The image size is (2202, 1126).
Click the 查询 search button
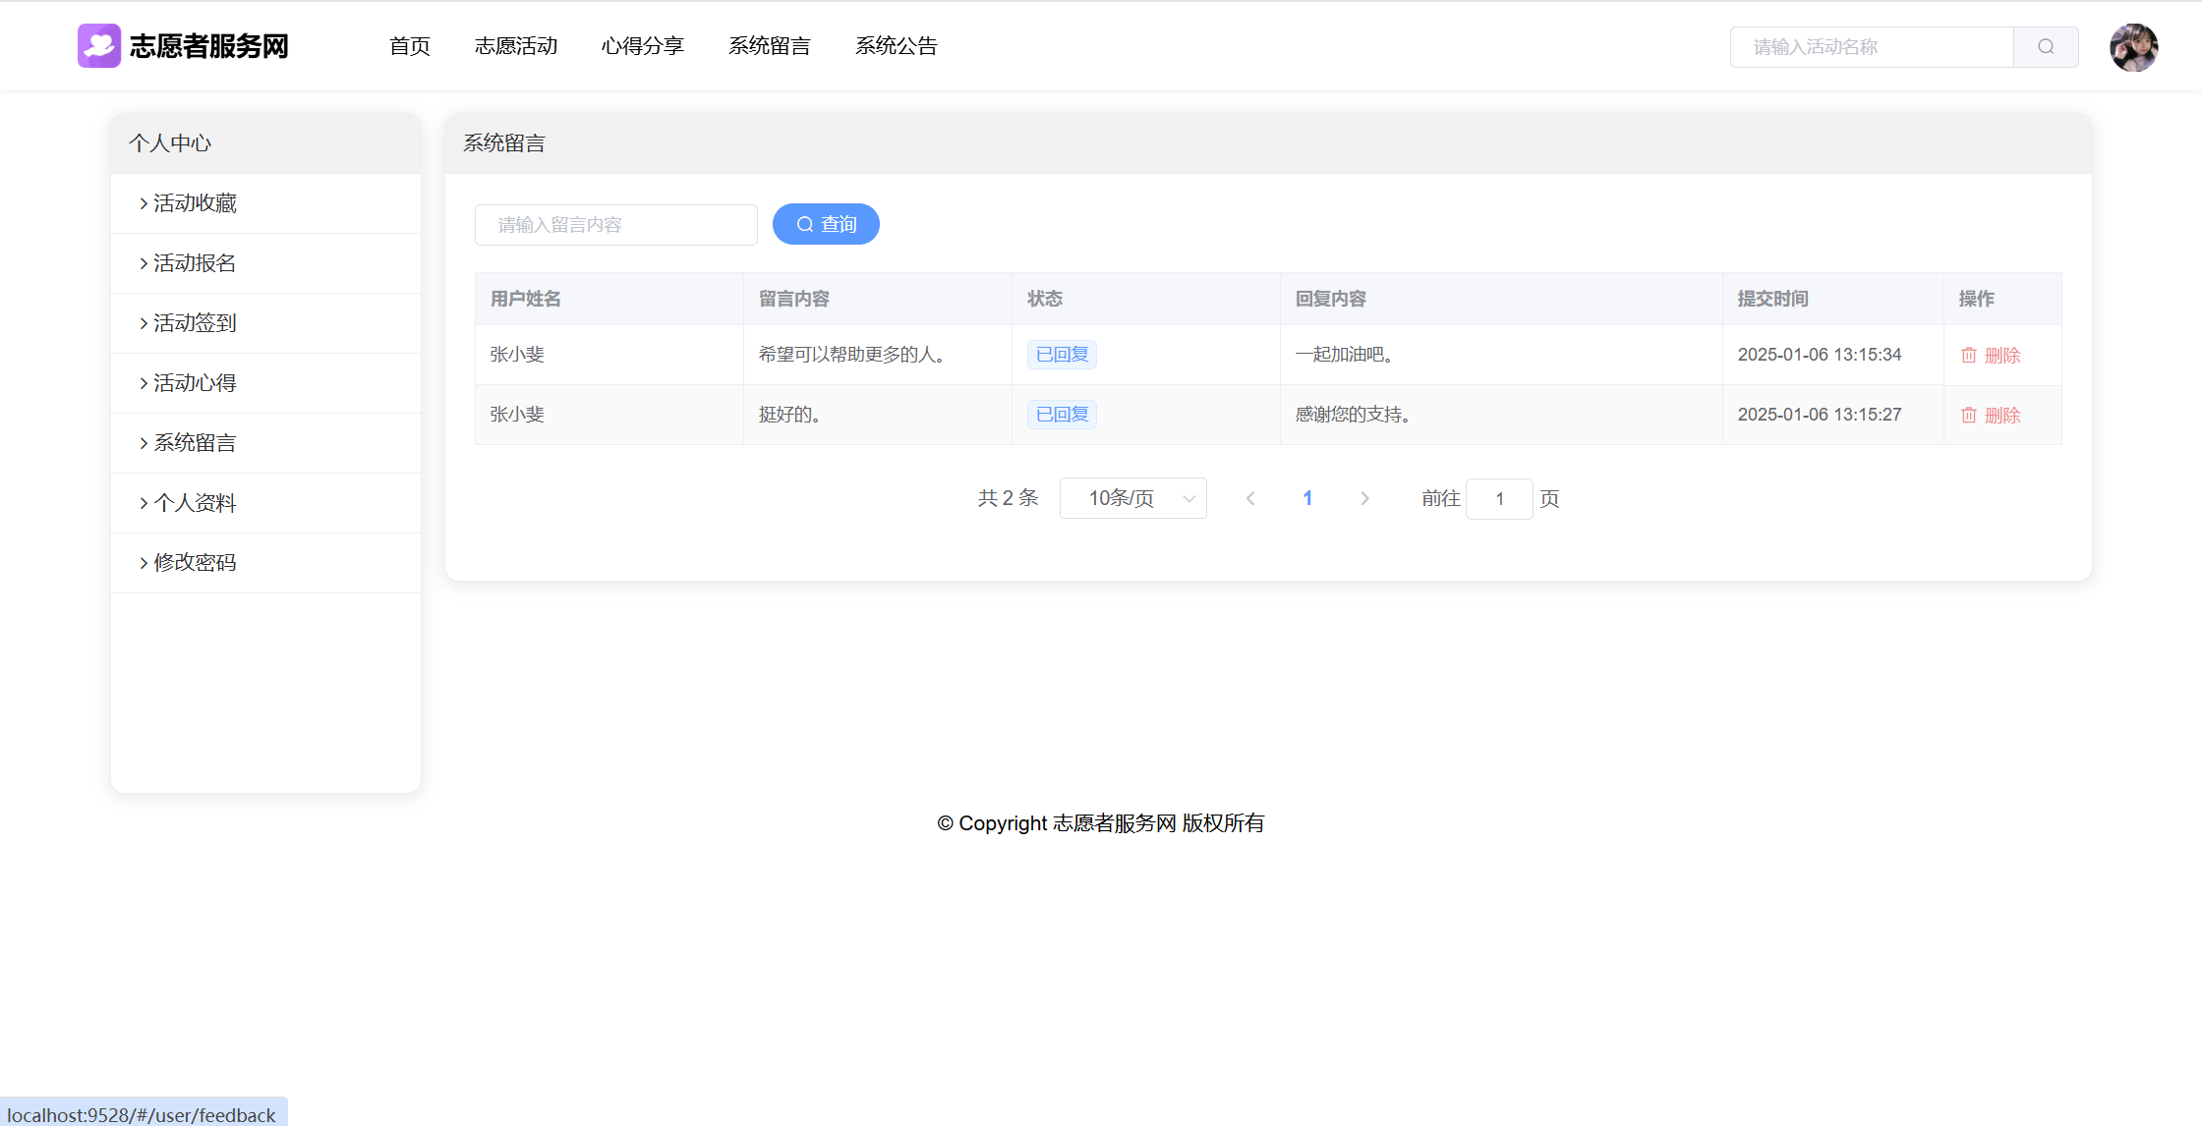pos(826,225)
